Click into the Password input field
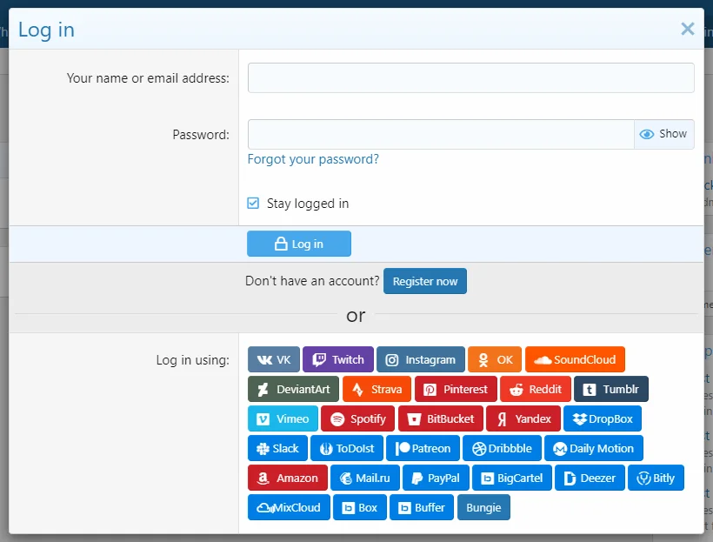 (x=440, y=134)
